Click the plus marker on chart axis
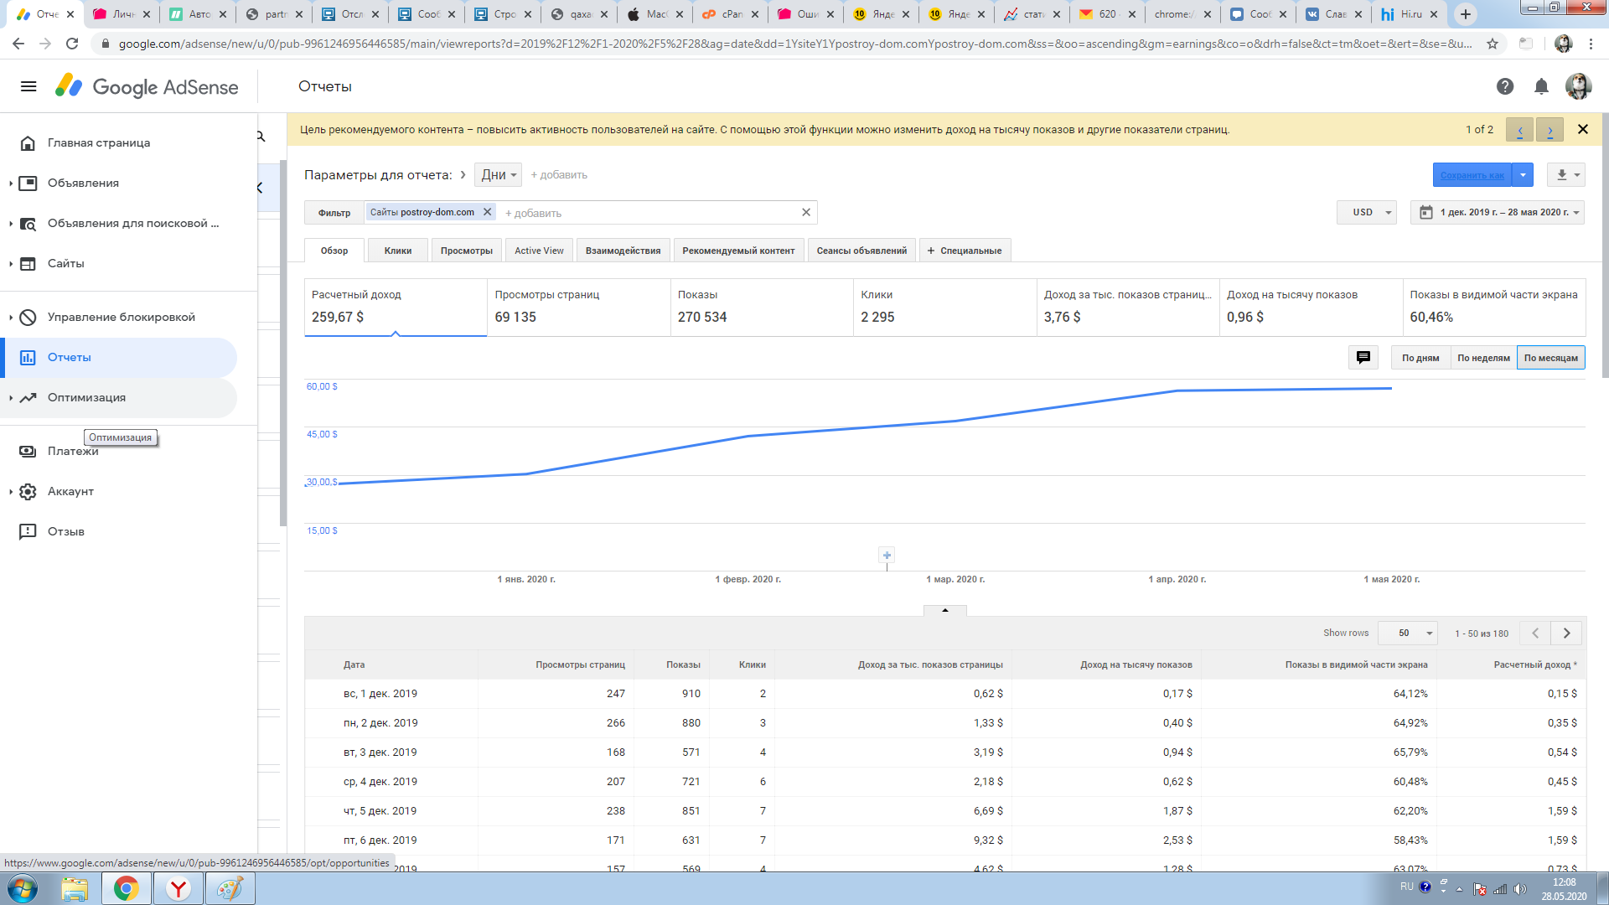 tap(887, 555)
